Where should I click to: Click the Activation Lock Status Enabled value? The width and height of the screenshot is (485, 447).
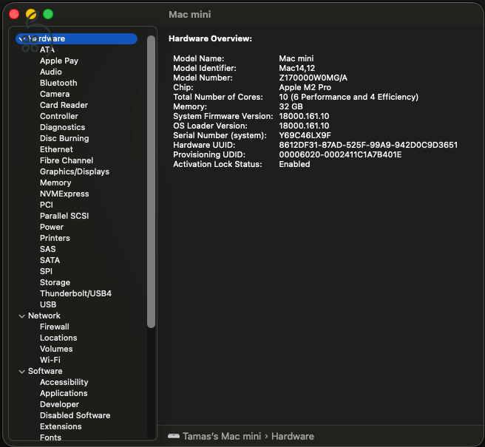tap(294, 164)
